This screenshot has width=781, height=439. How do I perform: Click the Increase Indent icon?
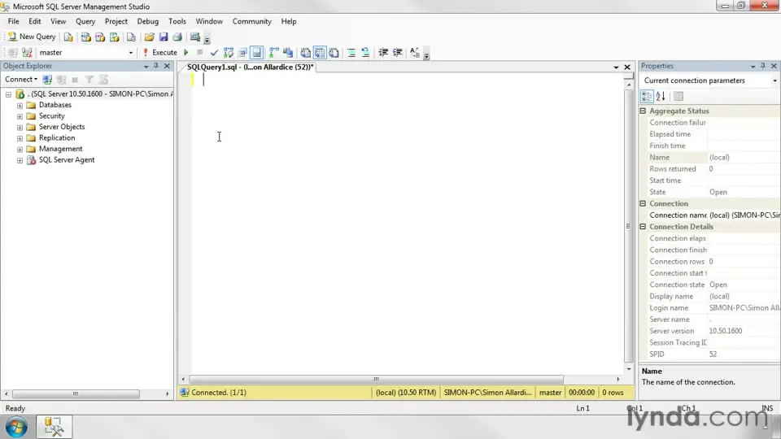398,52
